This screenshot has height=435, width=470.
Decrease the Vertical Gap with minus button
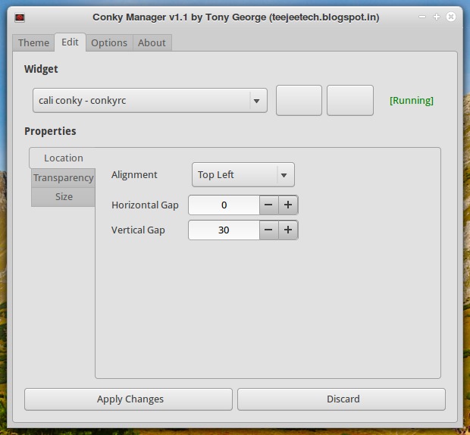[268, 230]
